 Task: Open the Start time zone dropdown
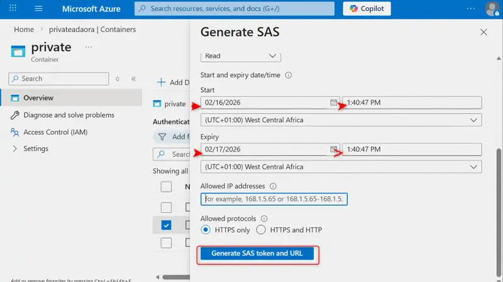(x=341, y=120)
